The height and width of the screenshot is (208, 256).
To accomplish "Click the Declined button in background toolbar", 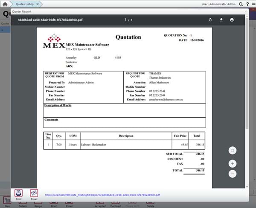I will pos(116,204).
